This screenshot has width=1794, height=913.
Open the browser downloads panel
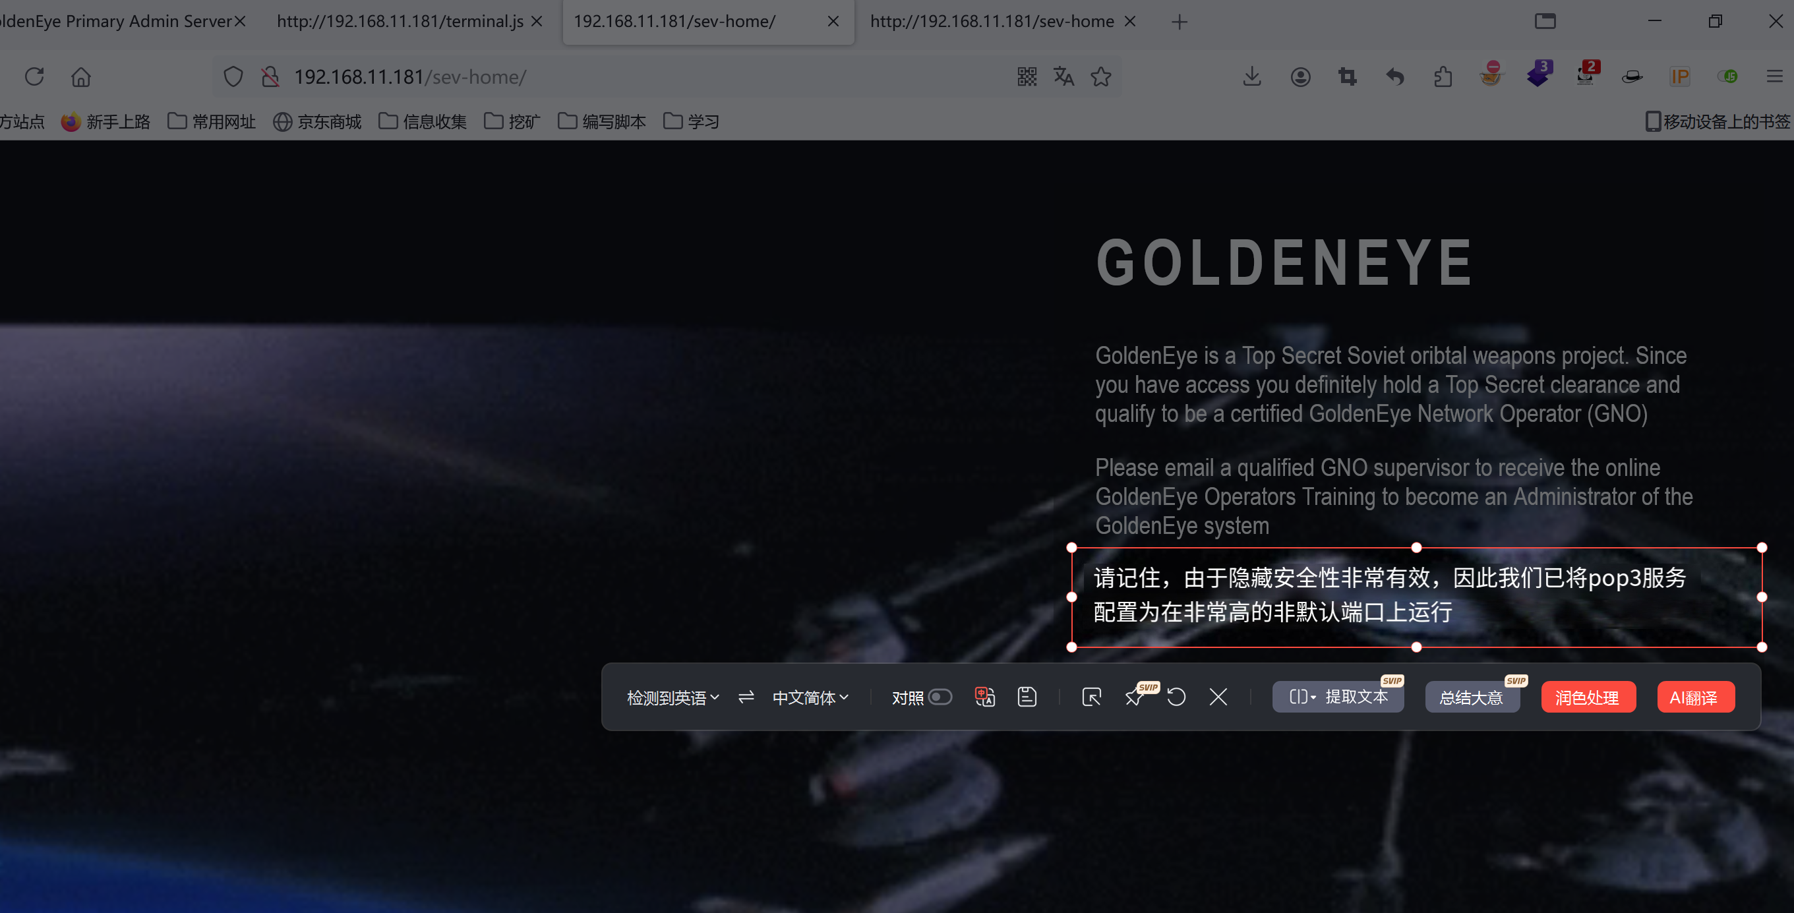[1251, 76]
